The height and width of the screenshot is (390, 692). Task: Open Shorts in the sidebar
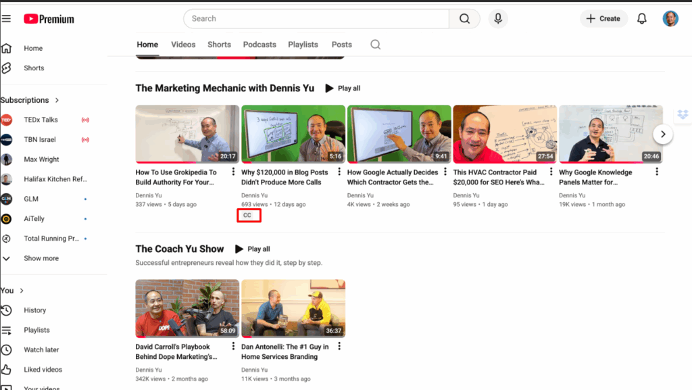point(34,68)
